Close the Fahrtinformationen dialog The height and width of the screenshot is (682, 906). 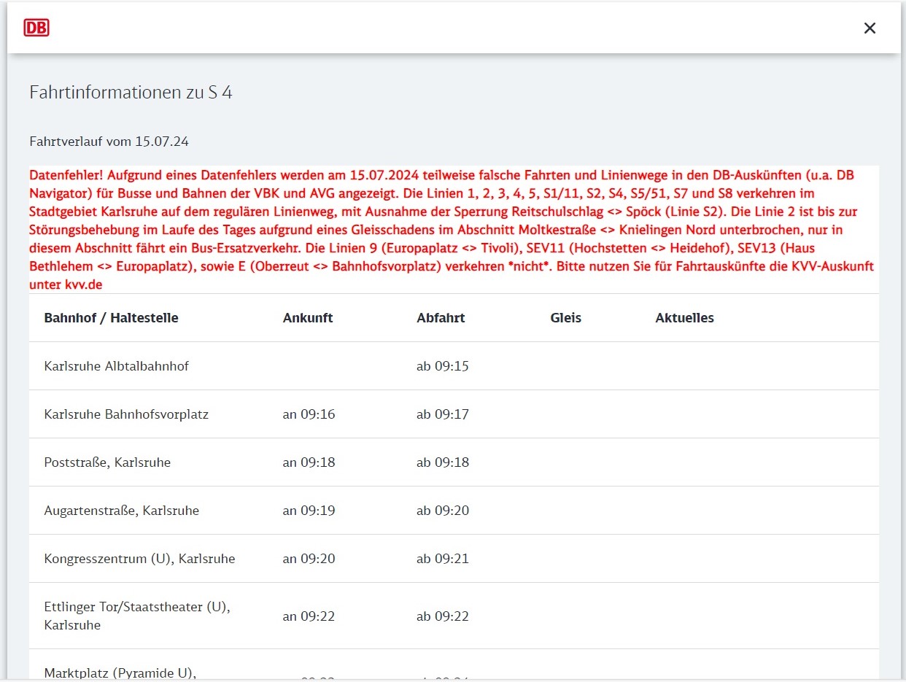[870, 28]
